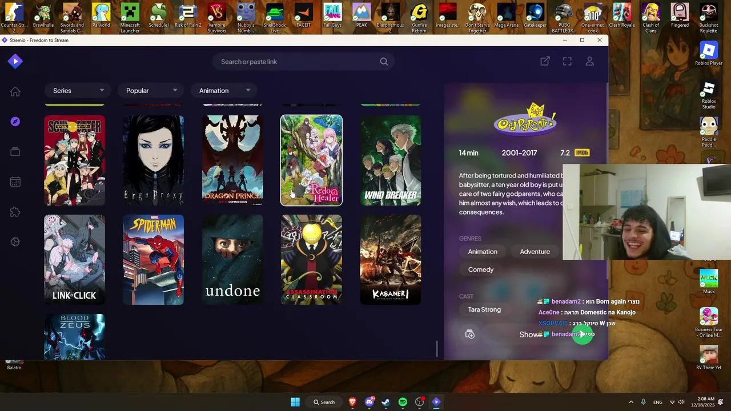Open Minecraft Launcher desktop icon
The height and width of the screenshot is (411, 731).
[130, 18]
